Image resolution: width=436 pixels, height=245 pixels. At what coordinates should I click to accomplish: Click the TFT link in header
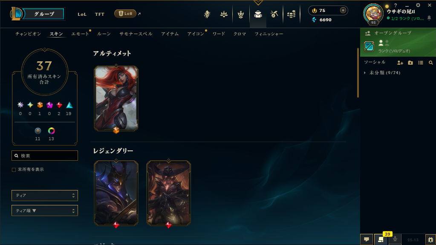pos(100,14)
